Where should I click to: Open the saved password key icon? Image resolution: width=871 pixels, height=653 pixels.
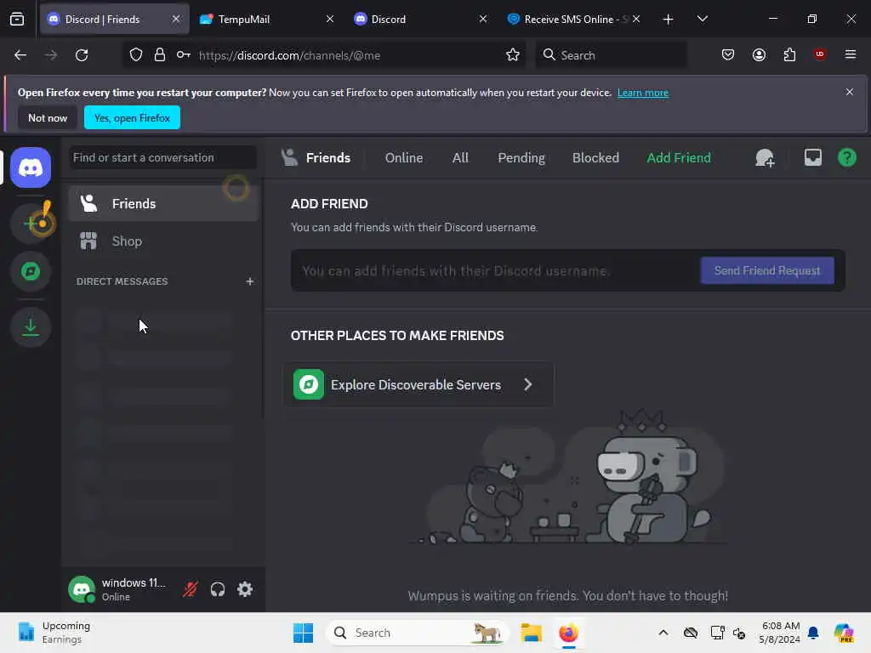pos(184,55)
